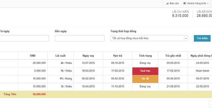Click the Lãi dự kiến summary value
This screenshot has width=212, height=111.
(x=180, y=16)
